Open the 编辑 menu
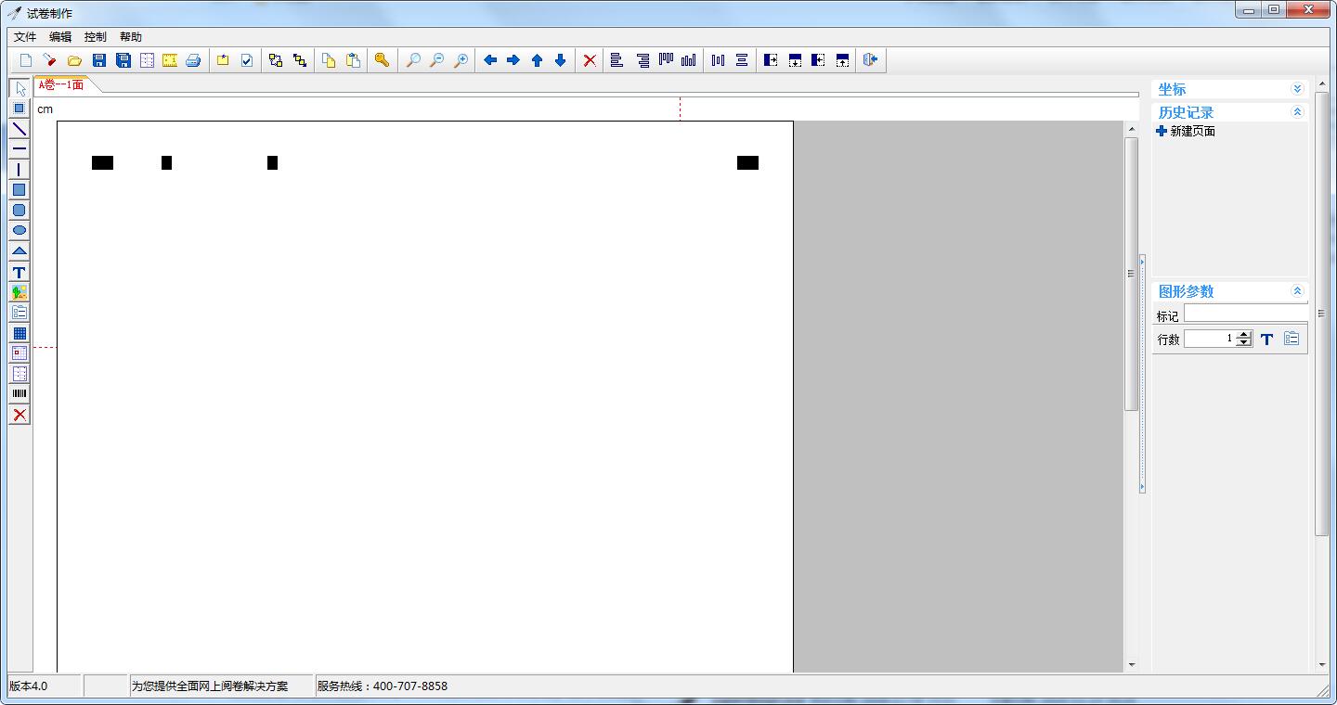This screenshot has height=705, width=1337. tap(60, 37)
